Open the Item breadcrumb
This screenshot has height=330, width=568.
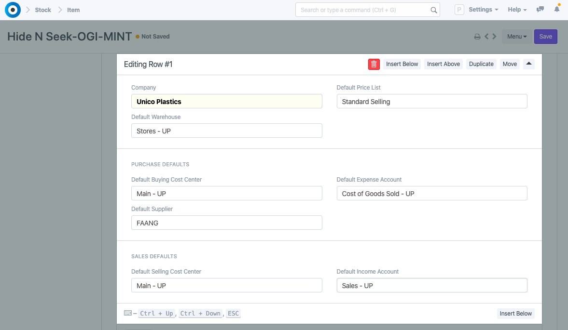(73, 10)
